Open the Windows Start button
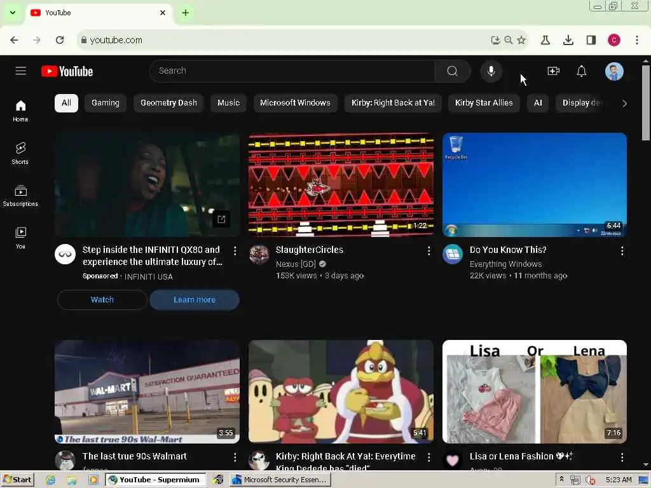651x488 pixels. [17, 480]
